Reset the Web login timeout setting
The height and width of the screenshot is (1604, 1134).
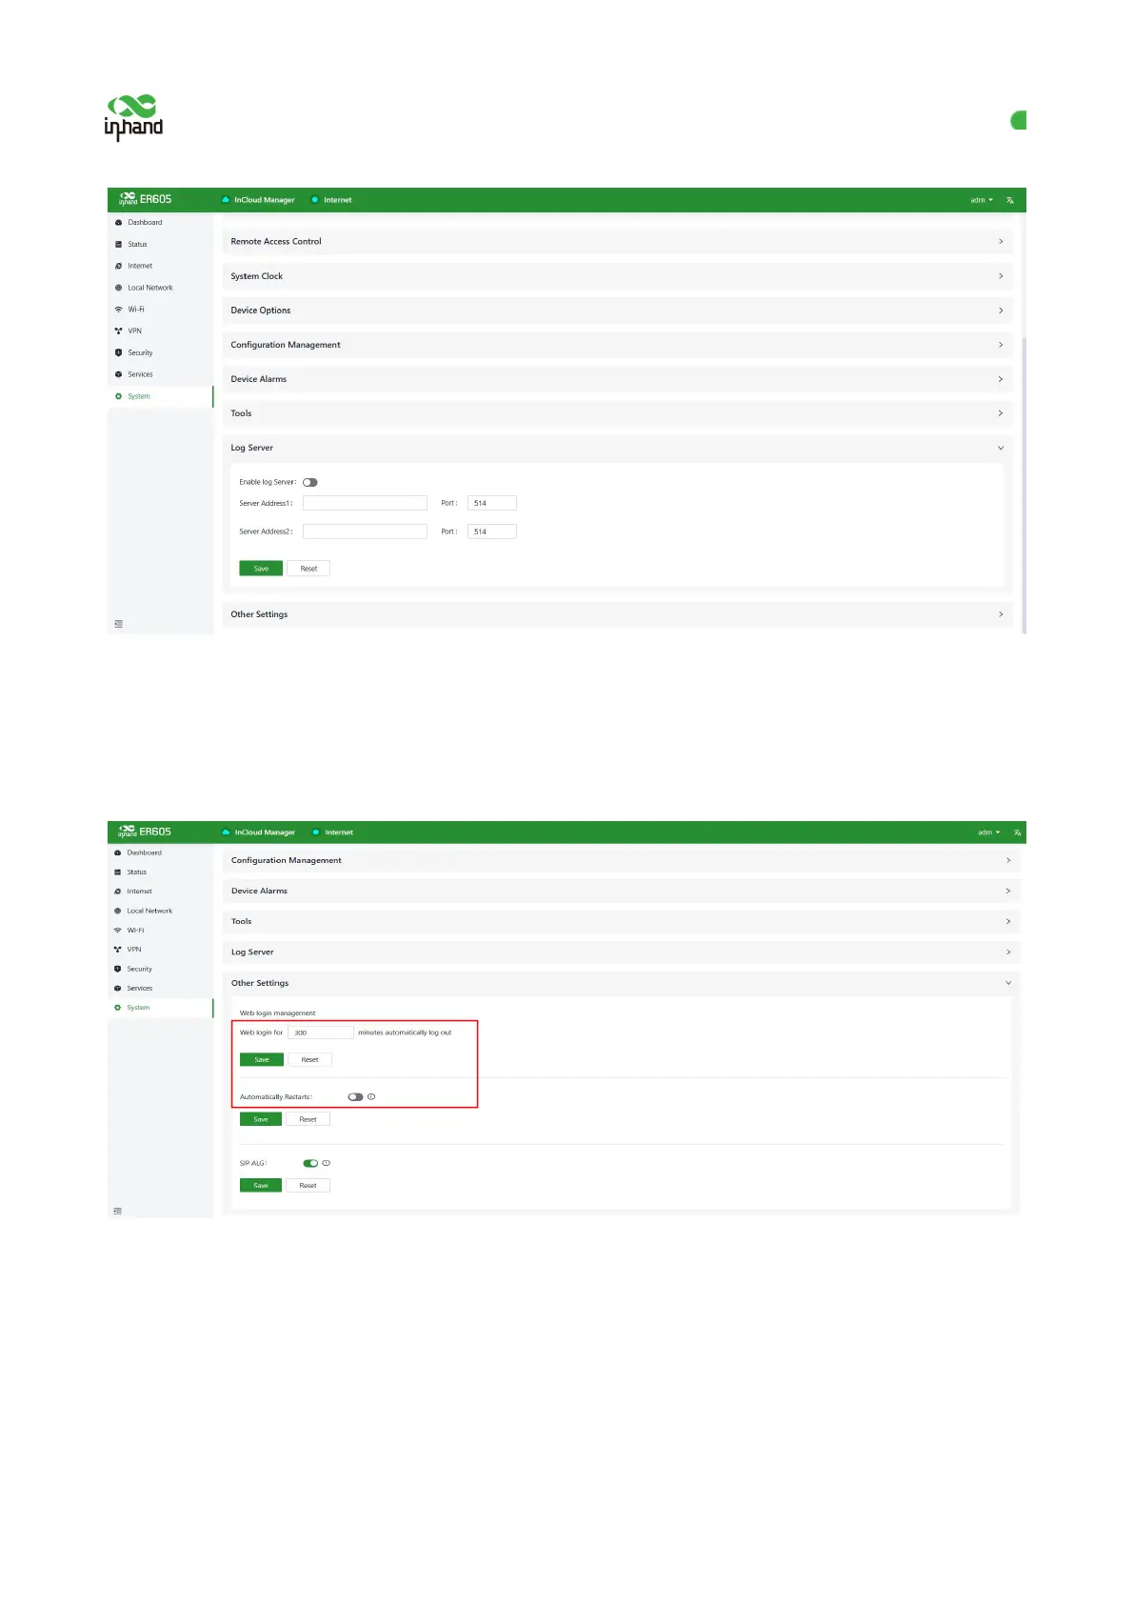click(x=309, y=1060)
